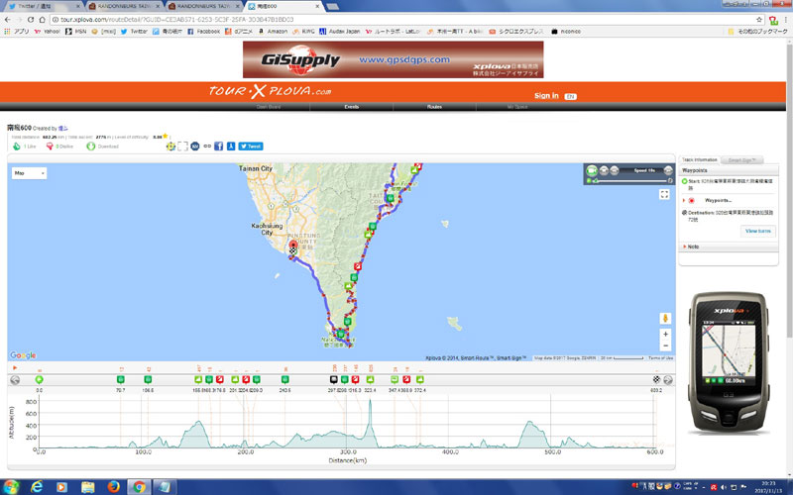793x495 pixels.
Task: Launch Internet Explorer from taskbar
Action: tap(37, 487)
